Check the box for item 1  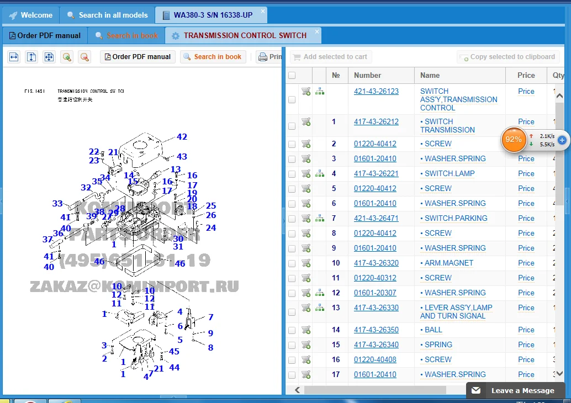[x=292, y=126]
